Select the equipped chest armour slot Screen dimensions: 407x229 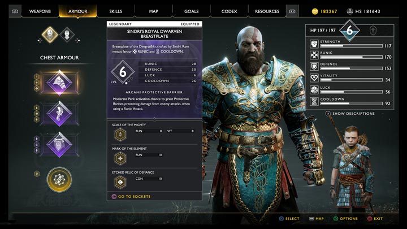click(59, 83)
